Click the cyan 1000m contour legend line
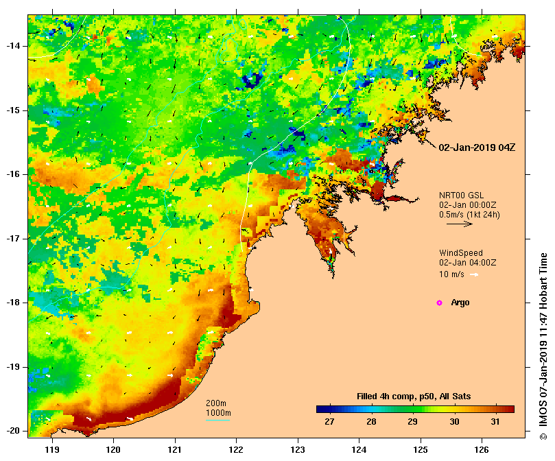 pyautogui.click(x=217, y=421)
